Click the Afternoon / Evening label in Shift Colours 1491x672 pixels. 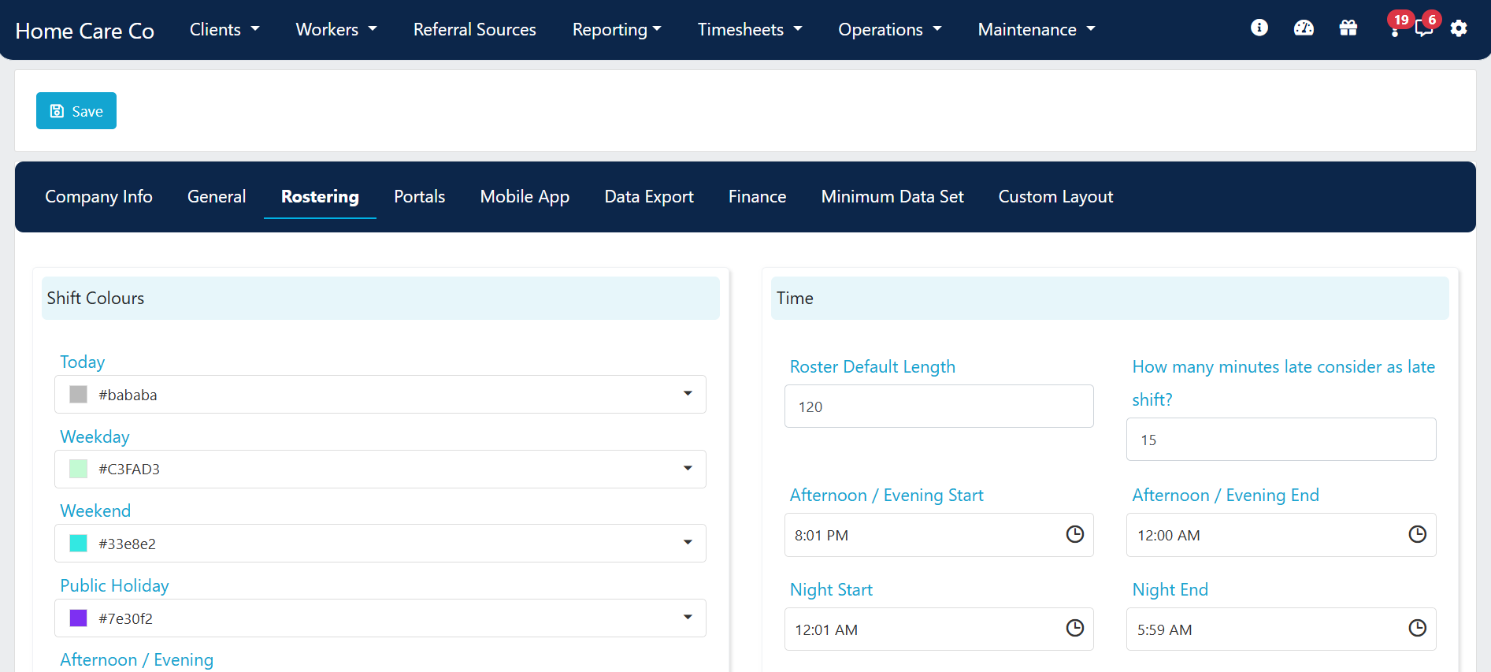tap(136, 659)
